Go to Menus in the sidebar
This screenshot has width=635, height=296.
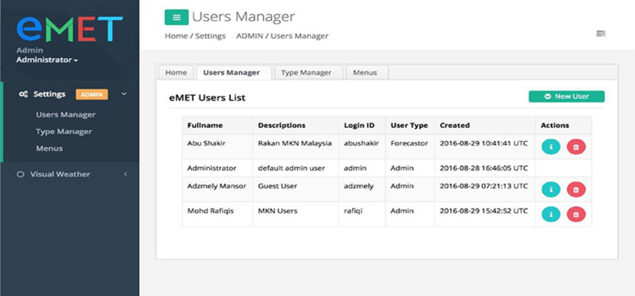(49, 149)
